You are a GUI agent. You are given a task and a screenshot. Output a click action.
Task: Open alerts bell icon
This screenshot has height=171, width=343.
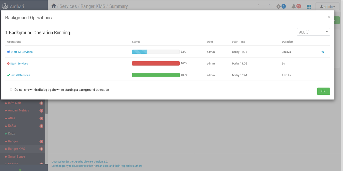[x=294, y=6]
